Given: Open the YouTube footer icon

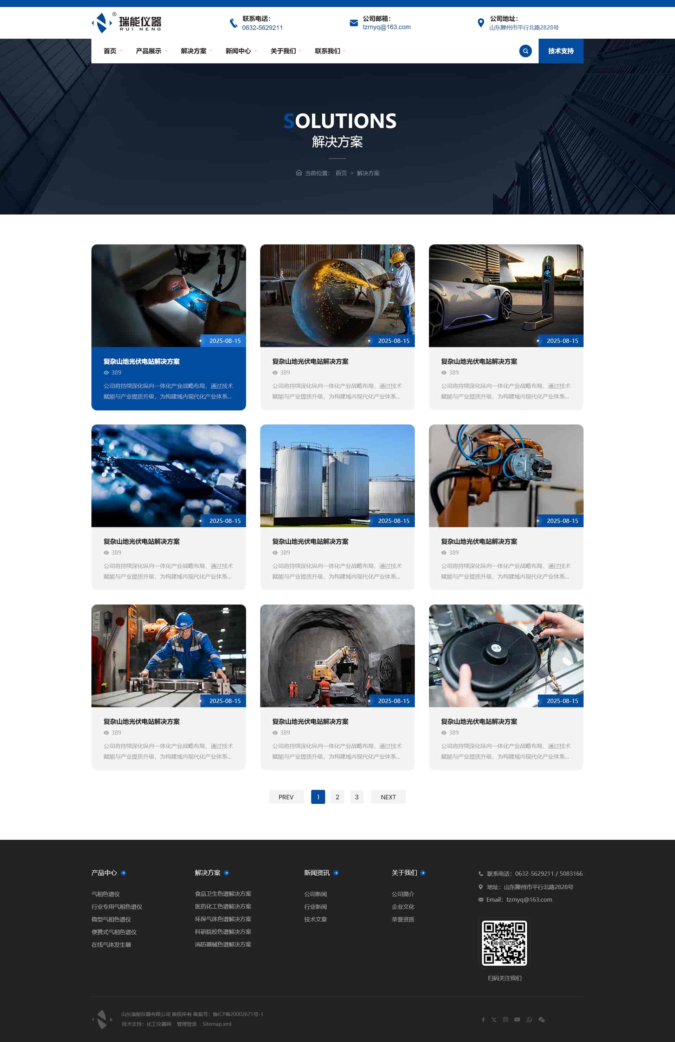Looking at the screenshot, I should tap(517, 1020).
